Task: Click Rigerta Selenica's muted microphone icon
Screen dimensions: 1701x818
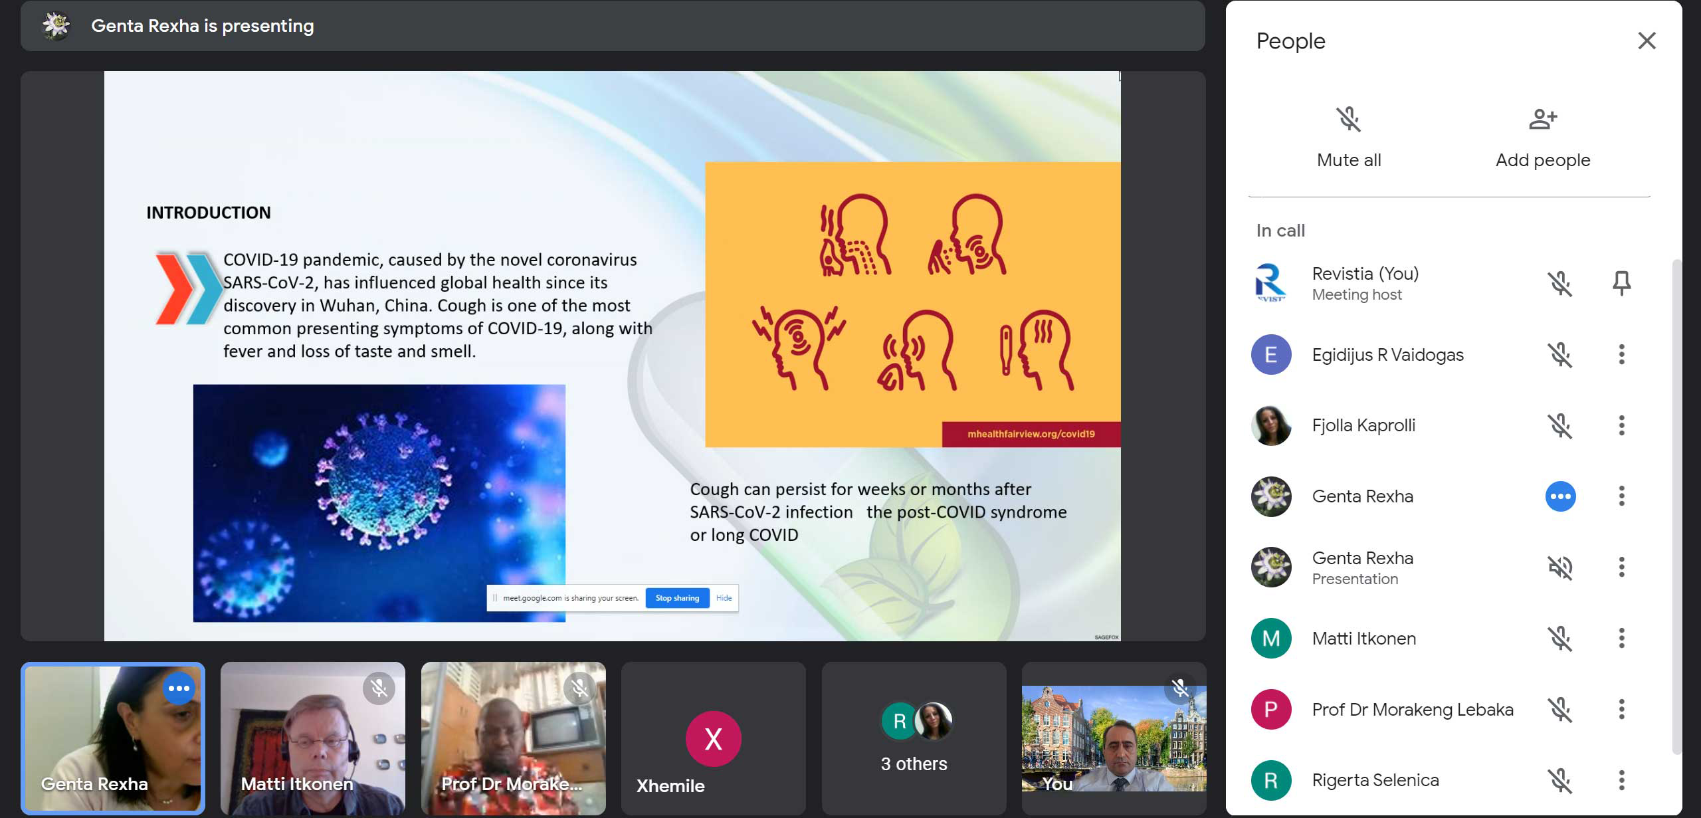Action: (1560, 779)
